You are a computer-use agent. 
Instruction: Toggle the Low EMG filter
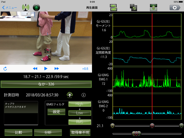(x=80, y=113)
